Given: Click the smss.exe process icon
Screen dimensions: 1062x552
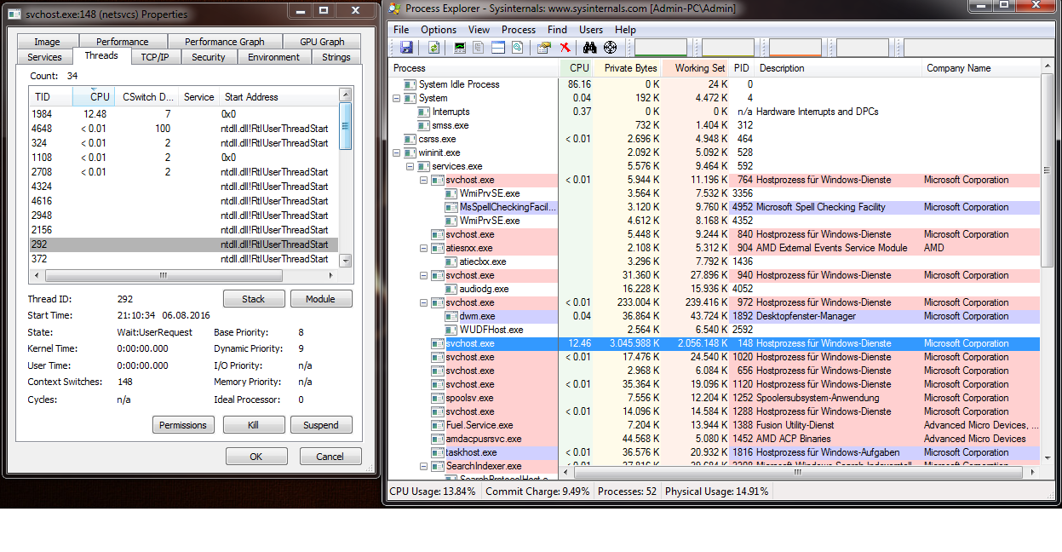Looking at the screenshot, I should (424, 125).
